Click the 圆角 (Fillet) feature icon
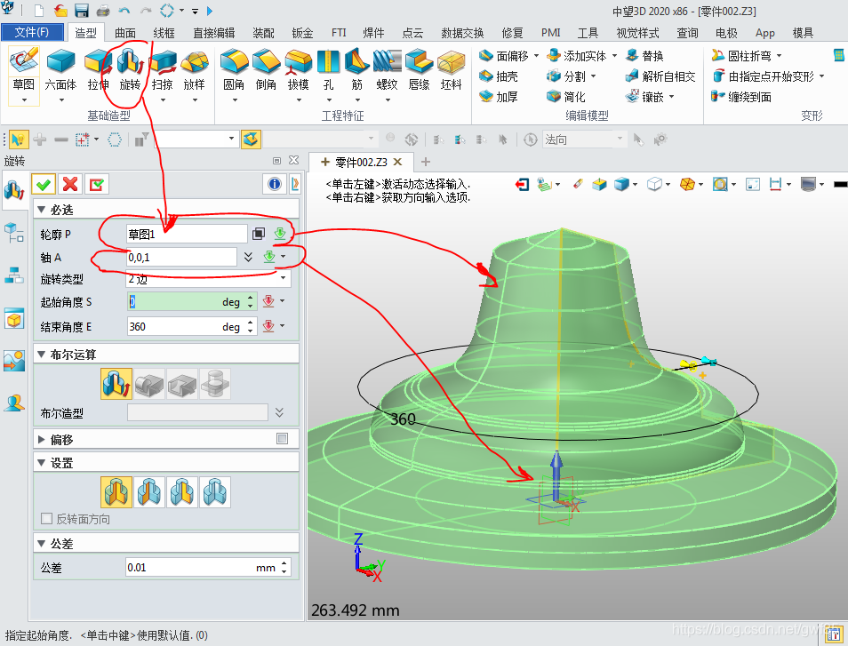 click(234, 66)
